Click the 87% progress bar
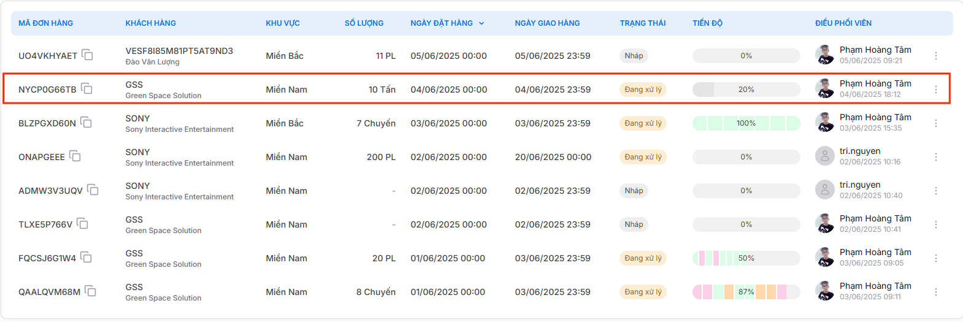The width and height of the screenshot is (963, 322). (746, 292)
